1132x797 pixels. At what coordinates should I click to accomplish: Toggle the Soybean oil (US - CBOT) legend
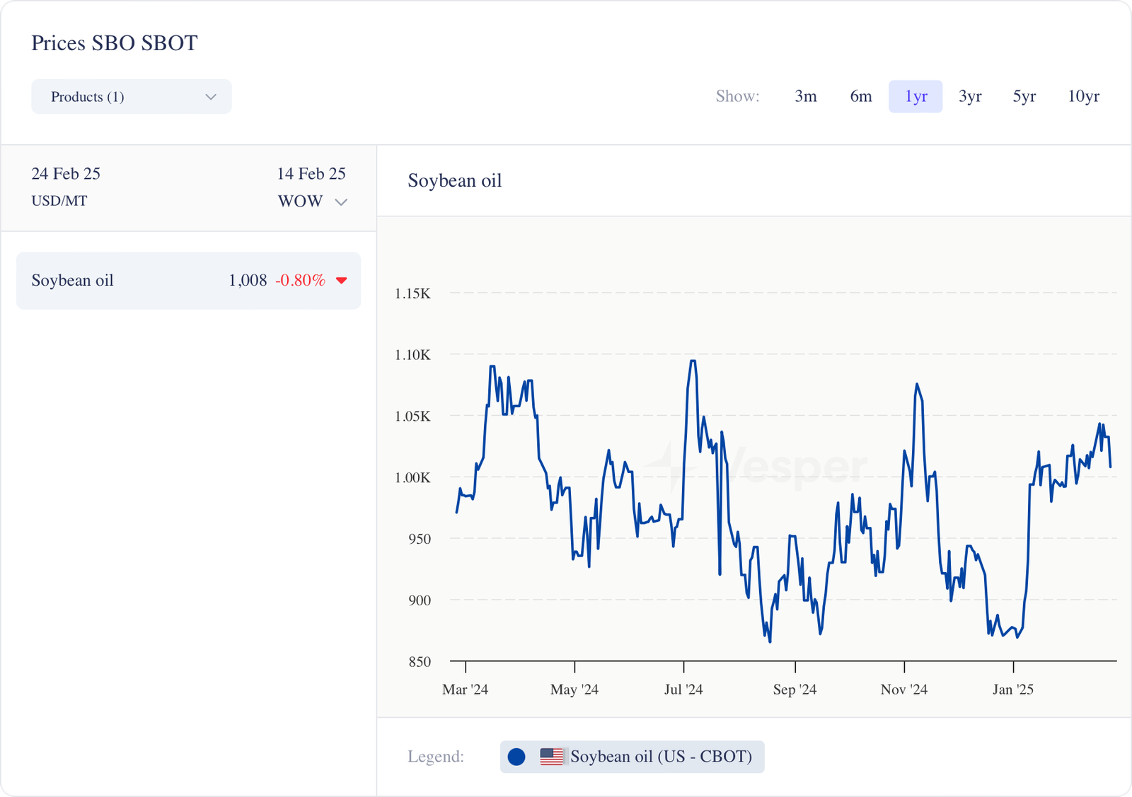coord(632,757)
